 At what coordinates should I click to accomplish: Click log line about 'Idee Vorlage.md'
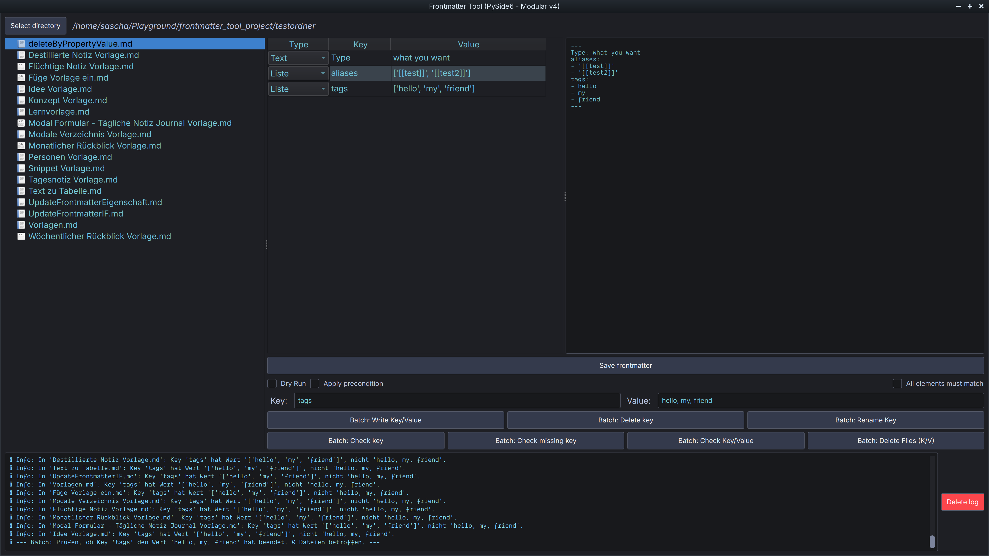tap(202, 534)
